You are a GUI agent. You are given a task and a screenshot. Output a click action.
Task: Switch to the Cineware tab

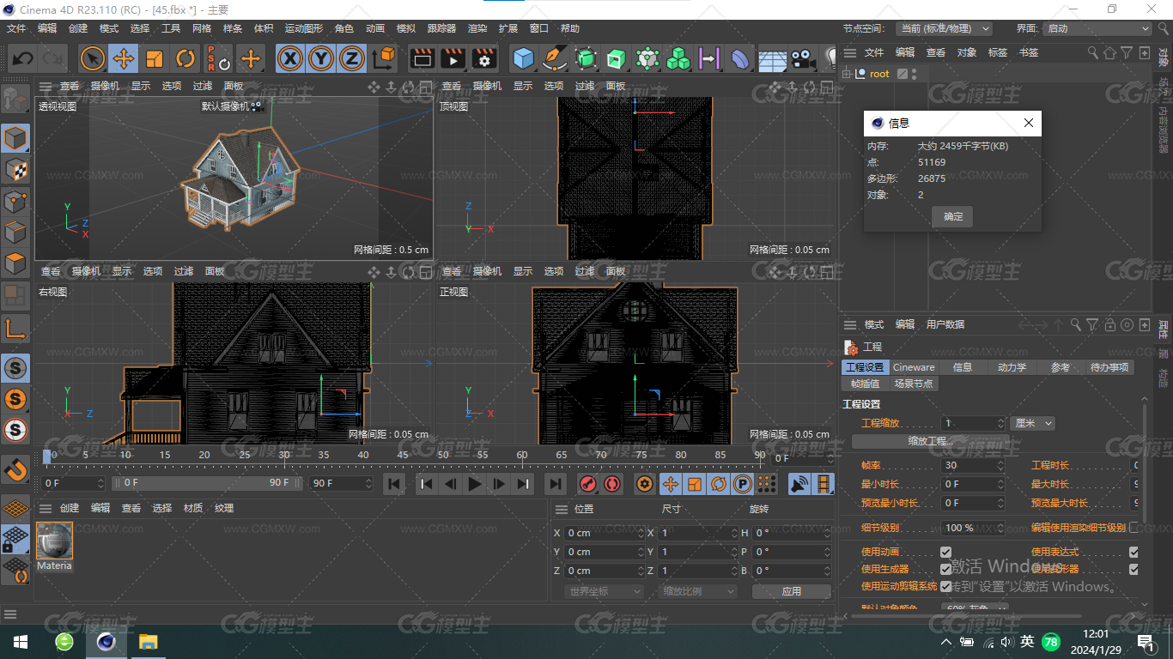coord(914,367)
